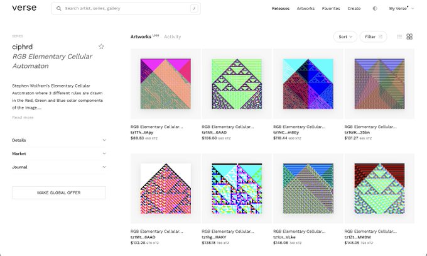Open artwork thumbnail priced $118.44
Screen dimensions: 427x256
pos(308,84)
